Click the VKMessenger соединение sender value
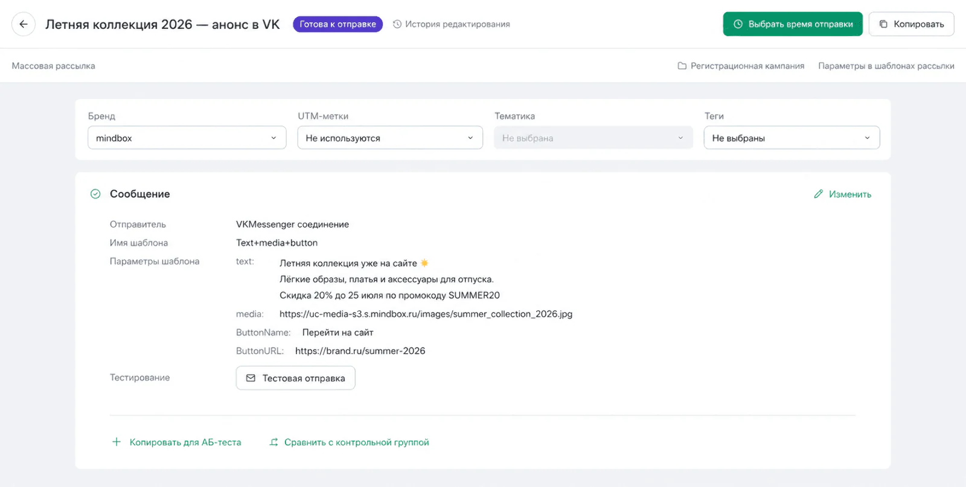Viewport: 966px width, 487px height. (292, 224)
